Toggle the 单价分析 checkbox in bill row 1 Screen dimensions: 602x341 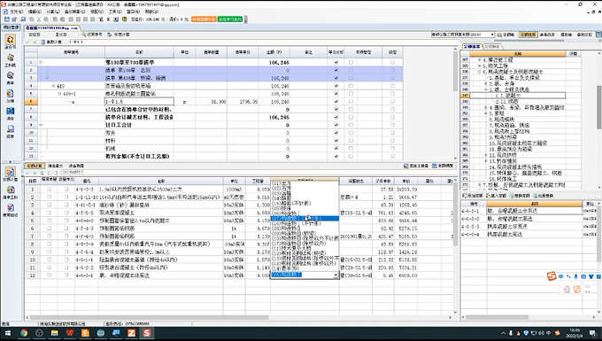(x=336, y=62)
